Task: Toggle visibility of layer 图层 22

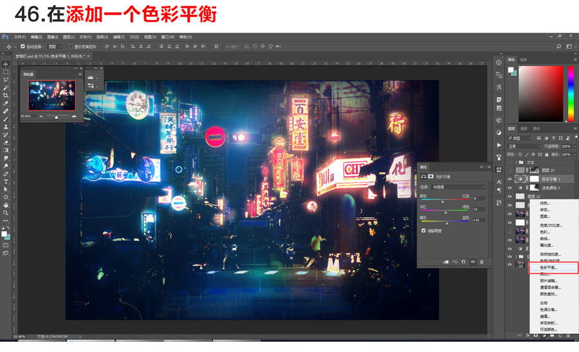Action: pos(510,197)
